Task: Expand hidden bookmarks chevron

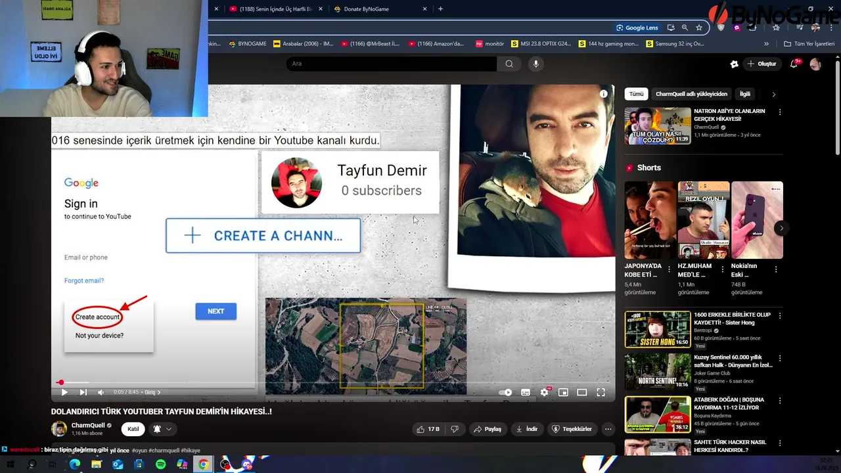Action: [x=766, y=44]
